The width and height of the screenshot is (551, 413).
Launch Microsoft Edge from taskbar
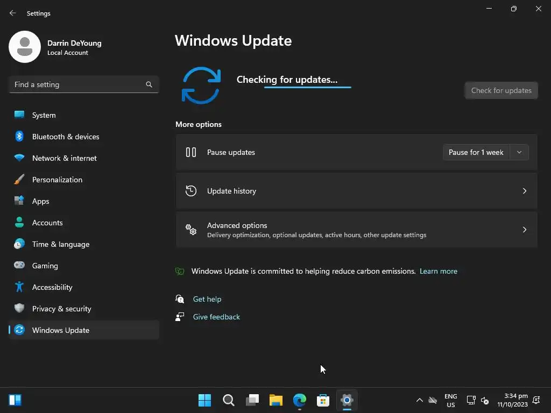coord(299,400)
